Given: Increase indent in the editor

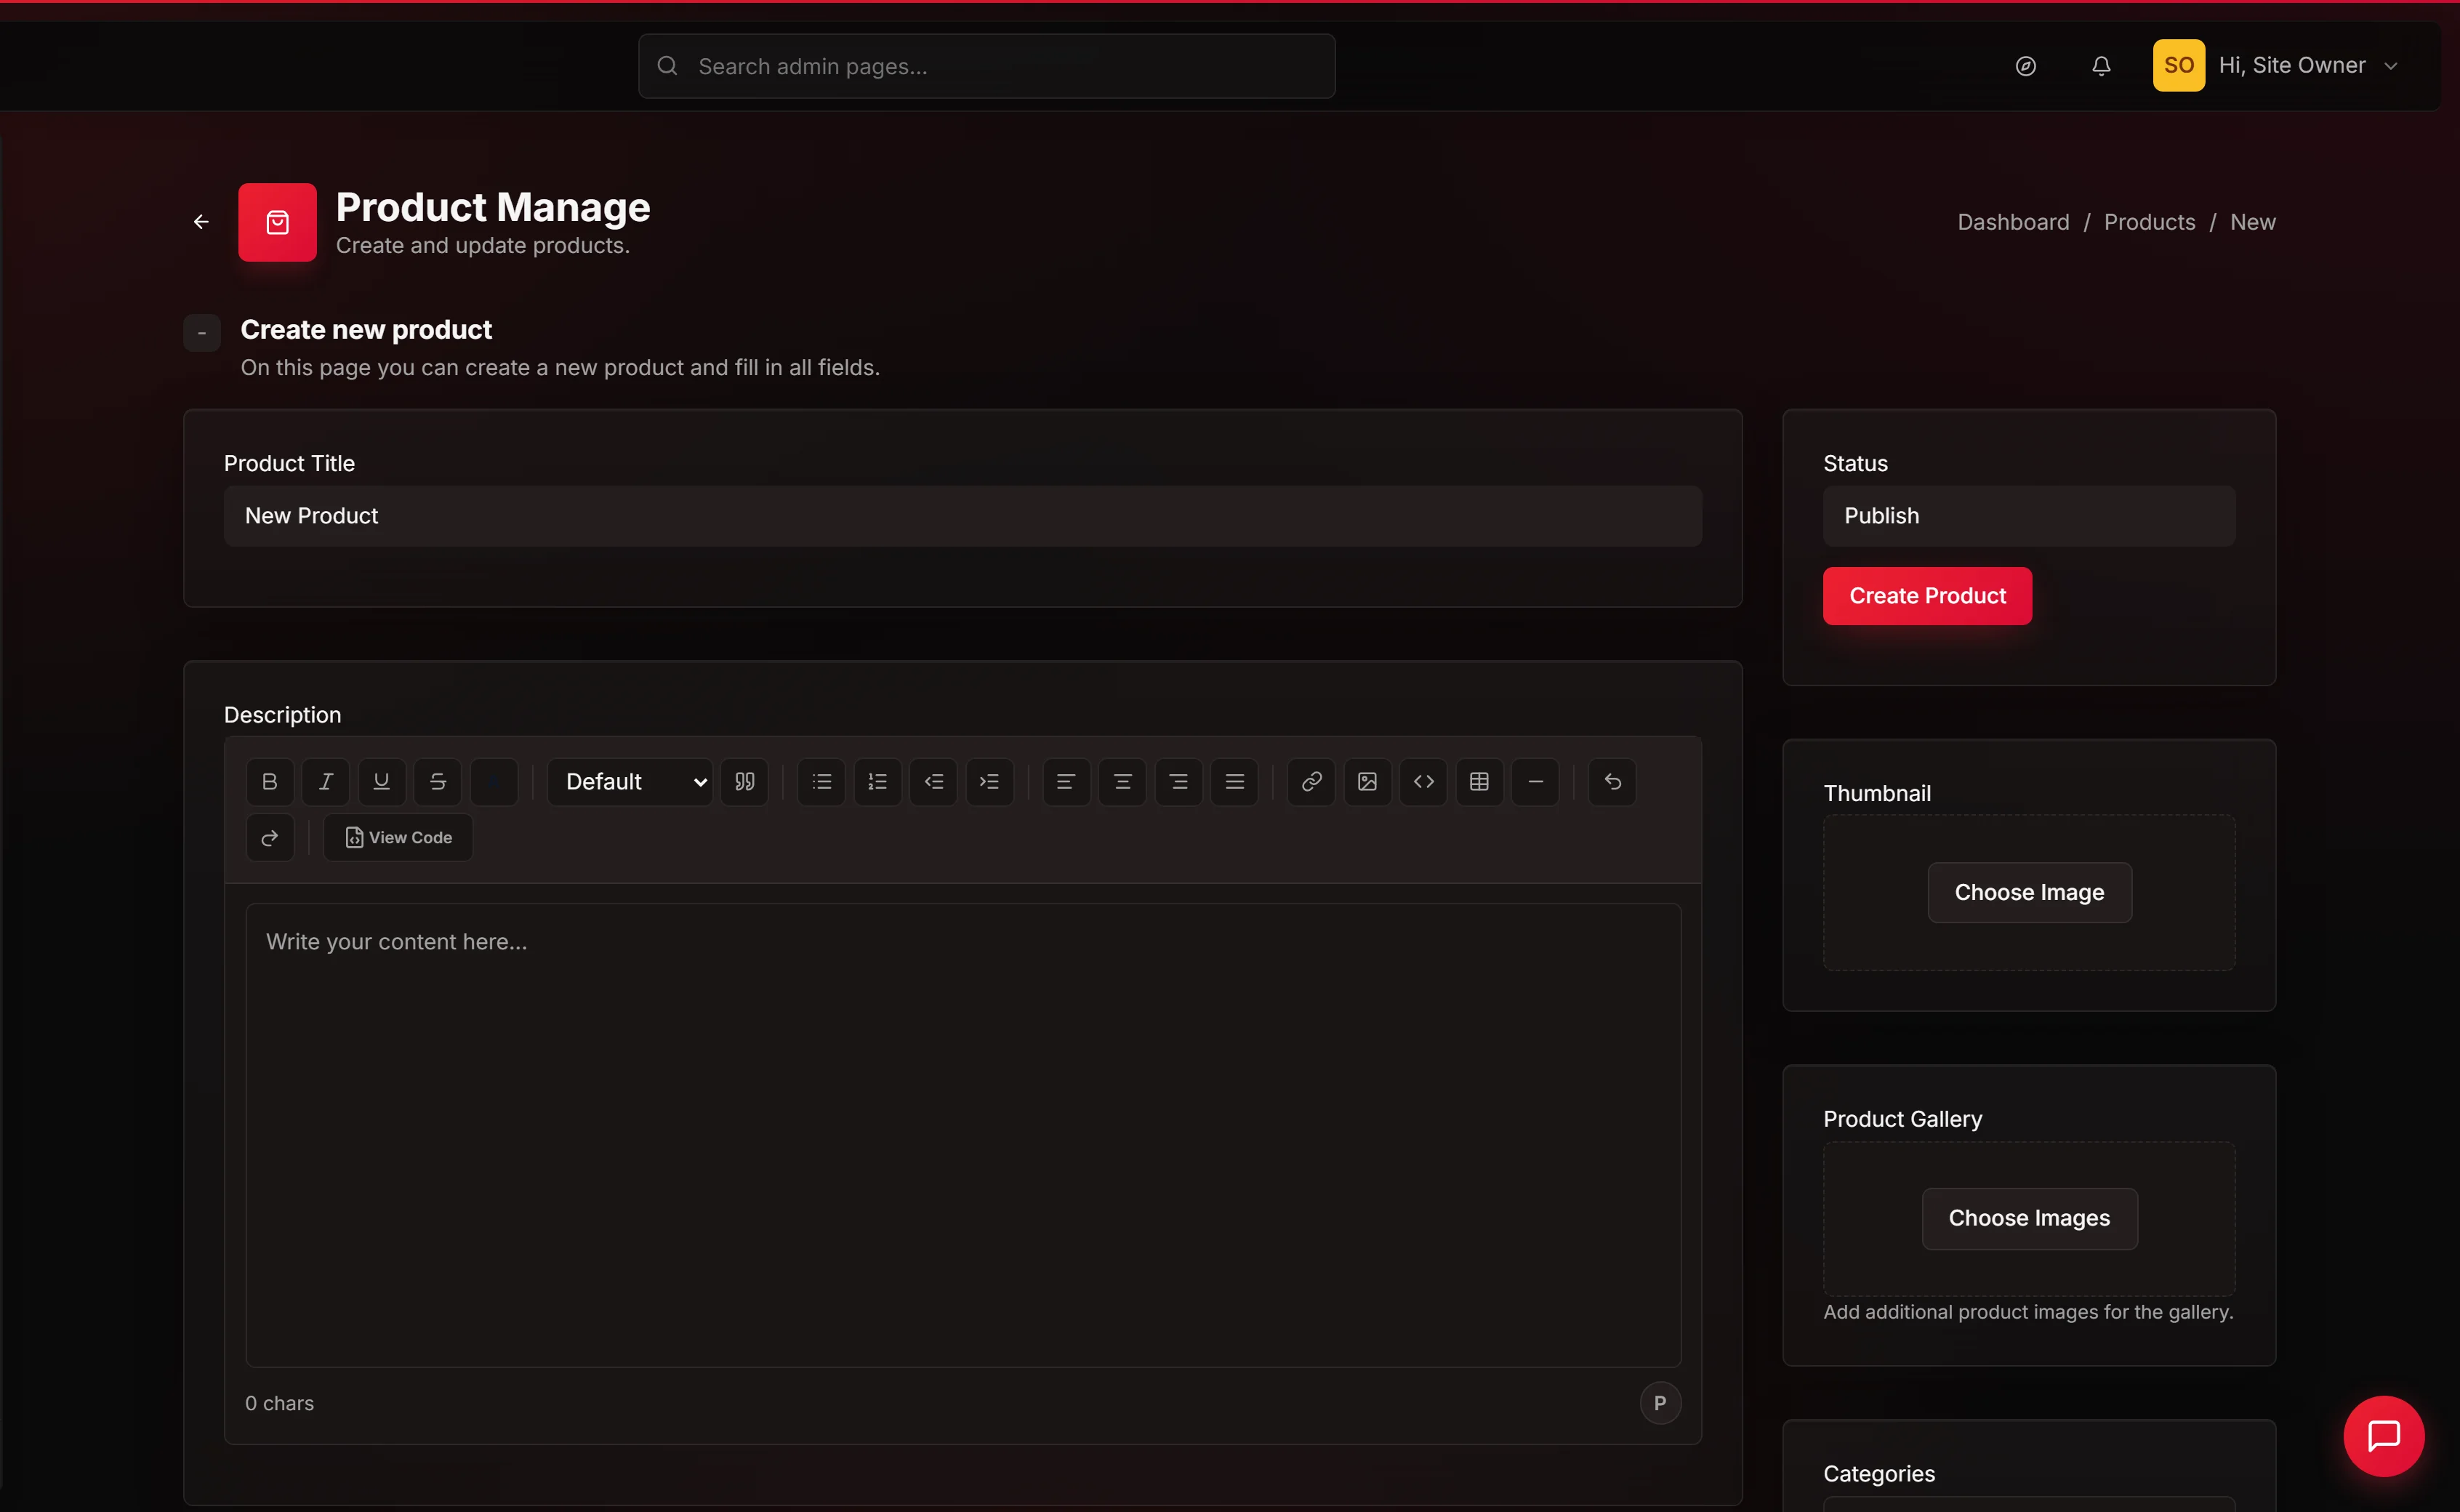Looking at the screenshot, I should coord(990,782).
